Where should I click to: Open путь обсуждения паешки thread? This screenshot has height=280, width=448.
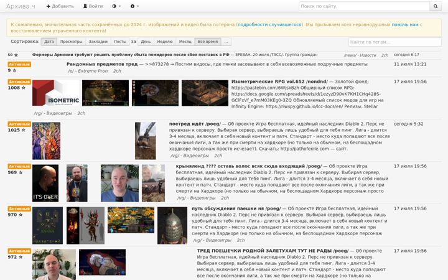[x=236, y=208]
